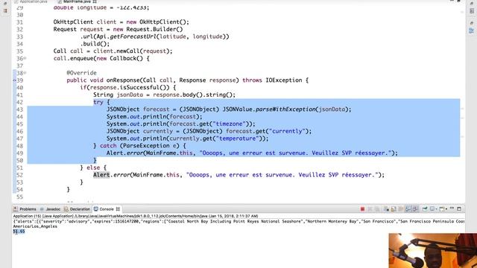The width and height of the screenshot is (477, 268).
Task: Collapse the @Override fold at line 38
Action: click(25, 73)
